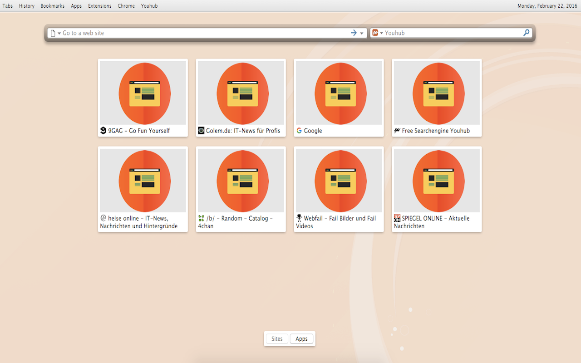Viewport: 581px width, 363px height.
Task: Open the Google thumbnail preview
Action: pos(339,93)
